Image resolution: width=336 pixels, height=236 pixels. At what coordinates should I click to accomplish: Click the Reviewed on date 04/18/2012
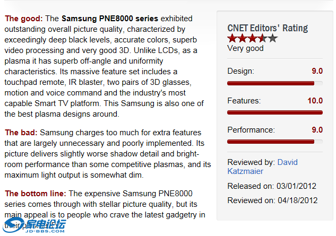297,200
